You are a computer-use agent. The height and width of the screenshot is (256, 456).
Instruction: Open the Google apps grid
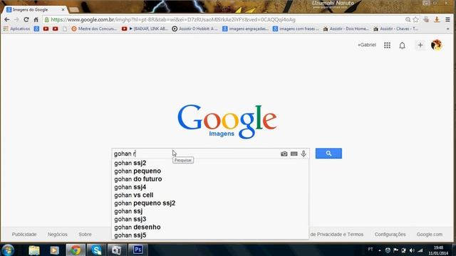click(x=387, y=45)
